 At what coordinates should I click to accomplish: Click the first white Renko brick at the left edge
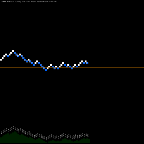point(1,60)
